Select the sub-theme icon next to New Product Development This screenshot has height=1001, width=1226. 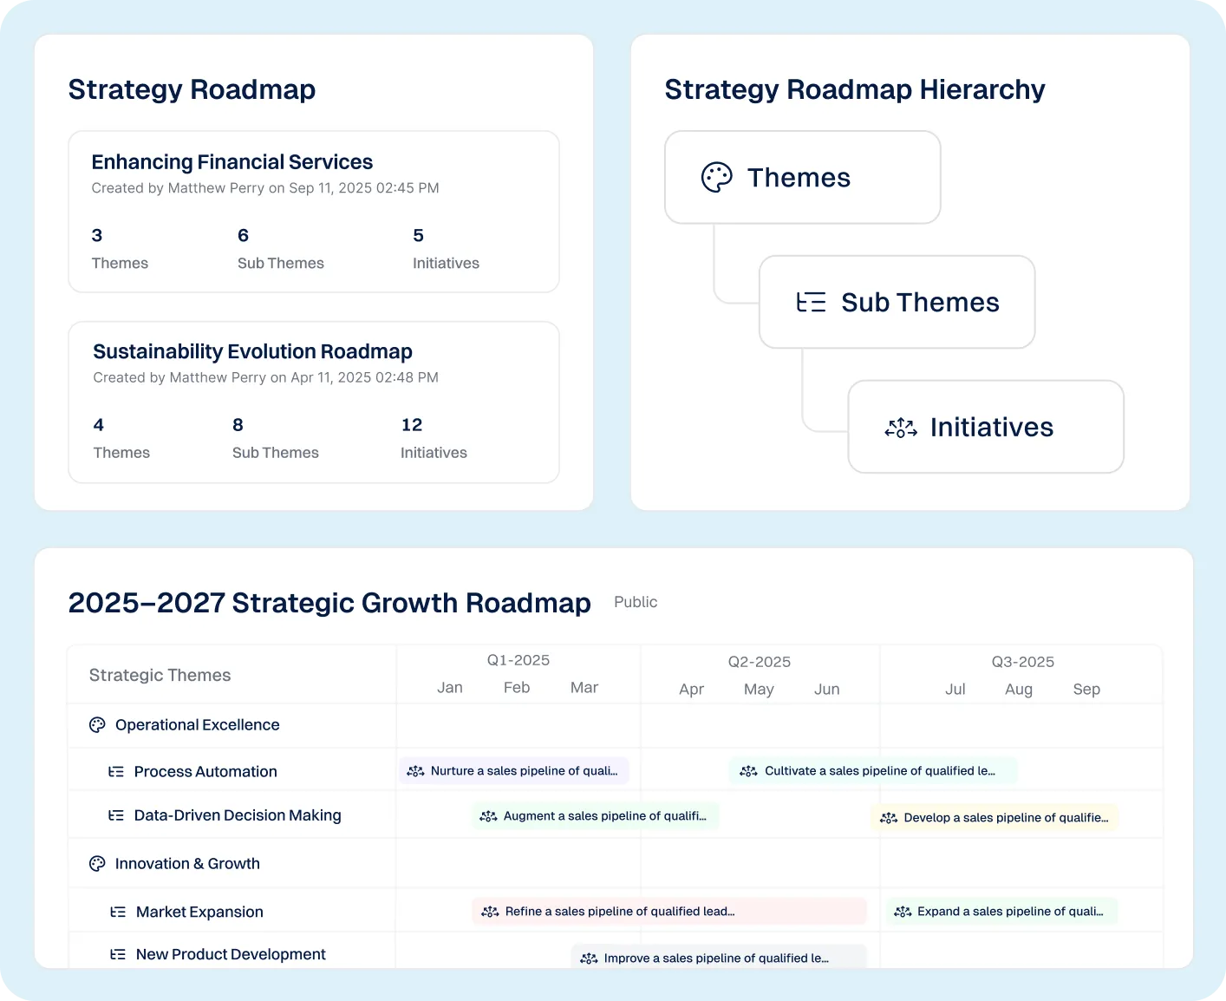point(117,953)
